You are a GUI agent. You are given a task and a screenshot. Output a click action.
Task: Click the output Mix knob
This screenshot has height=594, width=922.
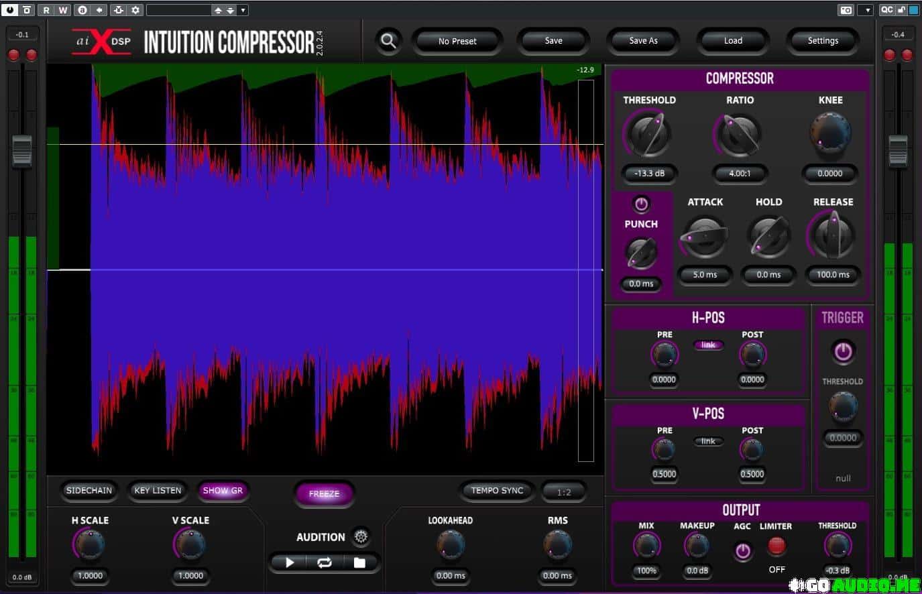pos(646,546)
